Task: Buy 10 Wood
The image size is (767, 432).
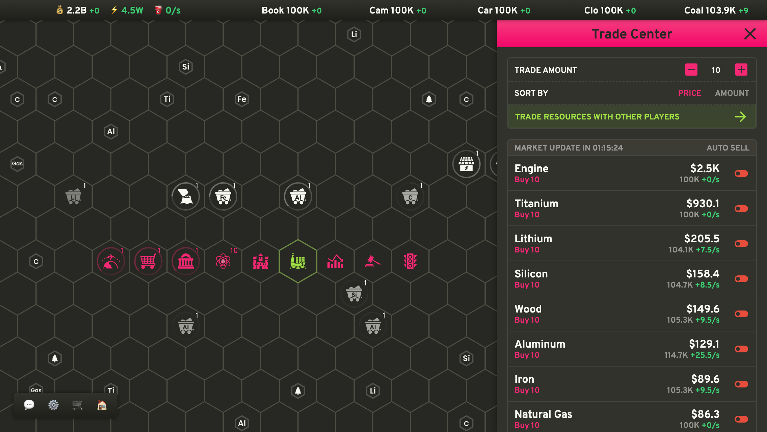Action: point(527,320)
